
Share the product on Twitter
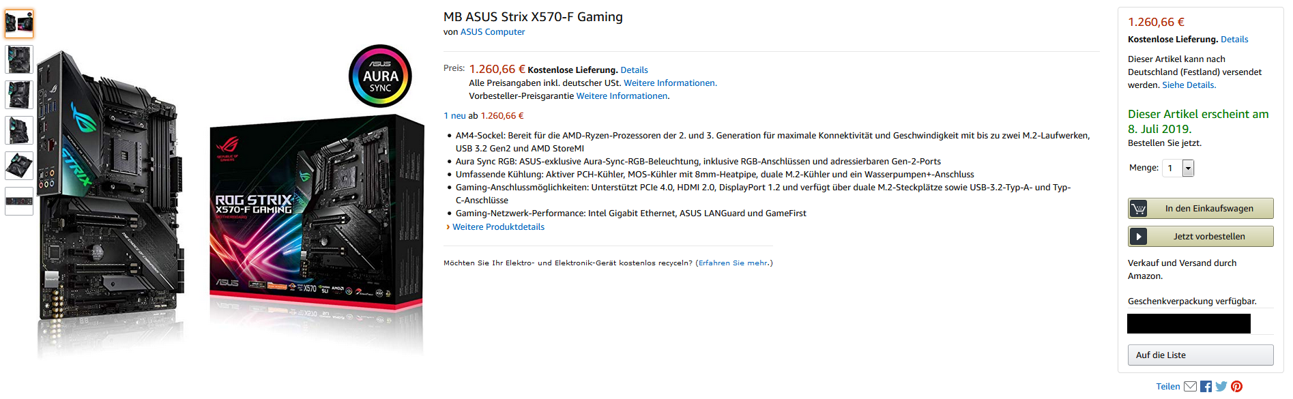pyautogui.click(x=1221, y=386)
